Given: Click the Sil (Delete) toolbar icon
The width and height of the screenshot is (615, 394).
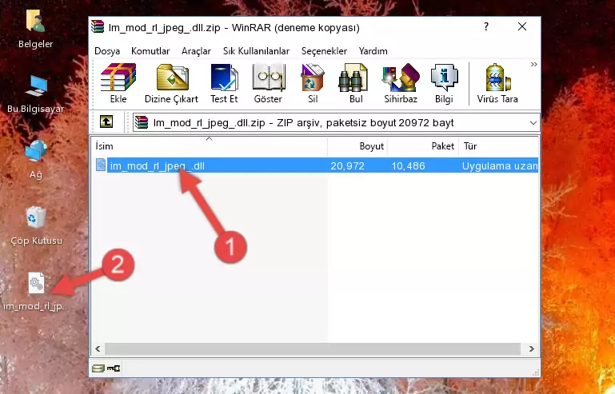Looking at the screenshot, I should coord(313,83).
